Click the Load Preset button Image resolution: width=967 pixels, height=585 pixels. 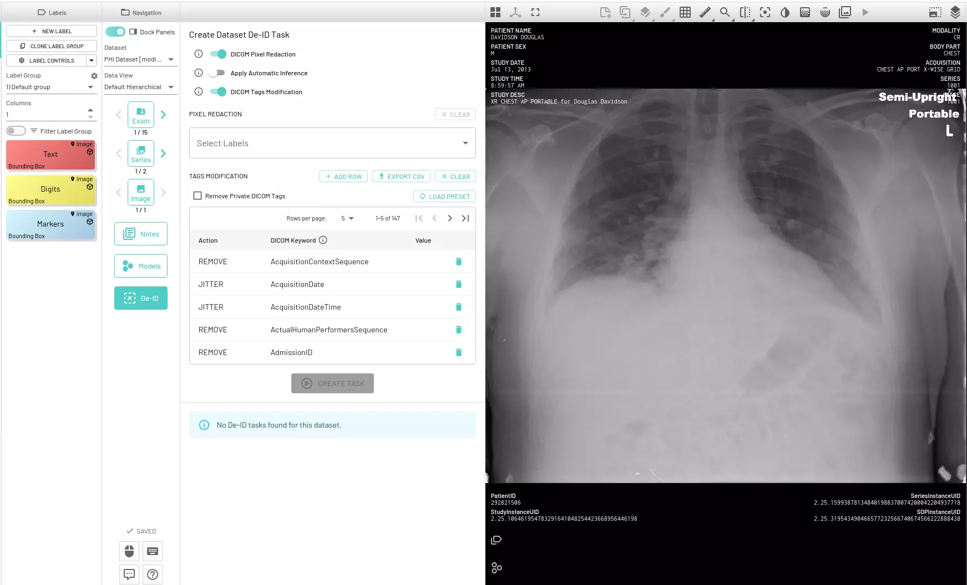click(444, 197)
